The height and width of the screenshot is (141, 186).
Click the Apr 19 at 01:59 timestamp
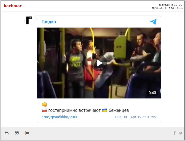[x=143, y=117]
